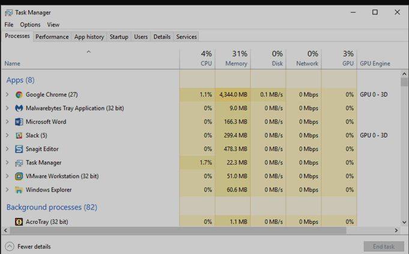Screen dimensions: 409x254
Task: Click the vertical scrollbar down arrow
Action: click(x=404, y=222)
